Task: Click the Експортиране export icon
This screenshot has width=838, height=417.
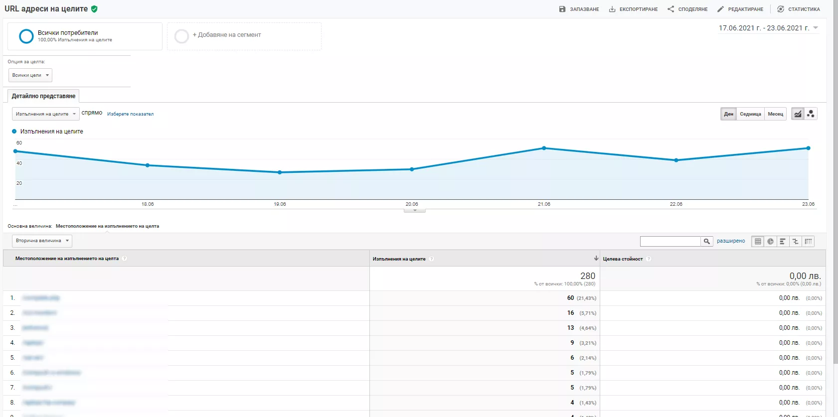Action: [612, 9]
